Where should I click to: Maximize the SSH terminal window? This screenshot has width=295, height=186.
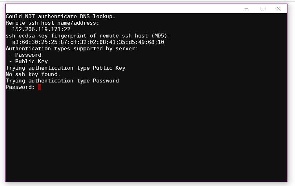[x=262, y=9]
